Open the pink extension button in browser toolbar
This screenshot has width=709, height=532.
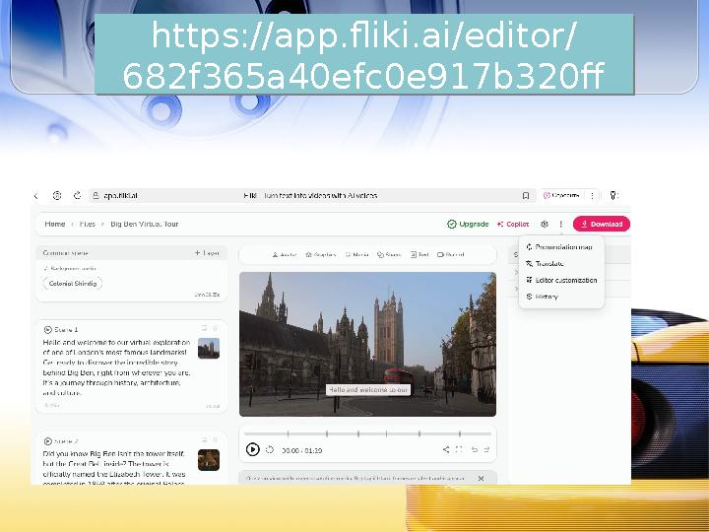coord(561,195)
